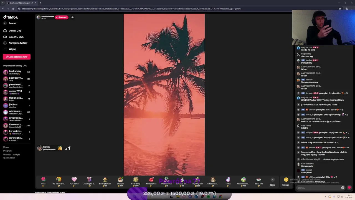Open RuraWydehowa's profile avatar
The image size is (355, 200).
coord(38,17)
